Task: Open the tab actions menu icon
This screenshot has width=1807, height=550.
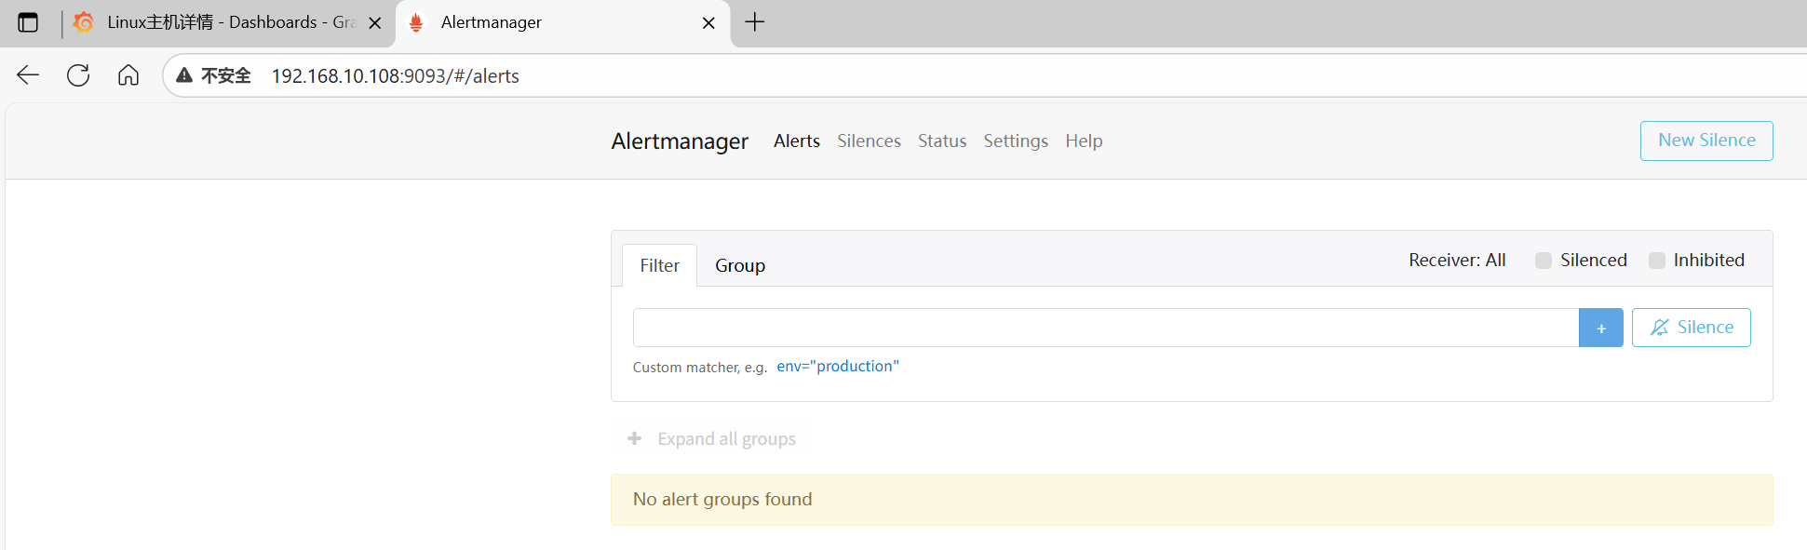Action: click(x=28, y=22)
